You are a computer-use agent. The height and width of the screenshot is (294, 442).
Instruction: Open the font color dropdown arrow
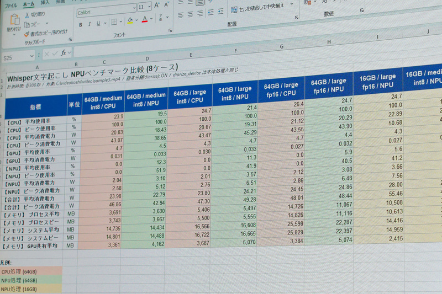[x=151, y=19]
